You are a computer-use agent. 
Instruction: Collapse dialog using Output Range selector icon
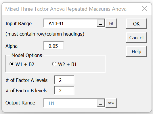[x=101, y=103]
